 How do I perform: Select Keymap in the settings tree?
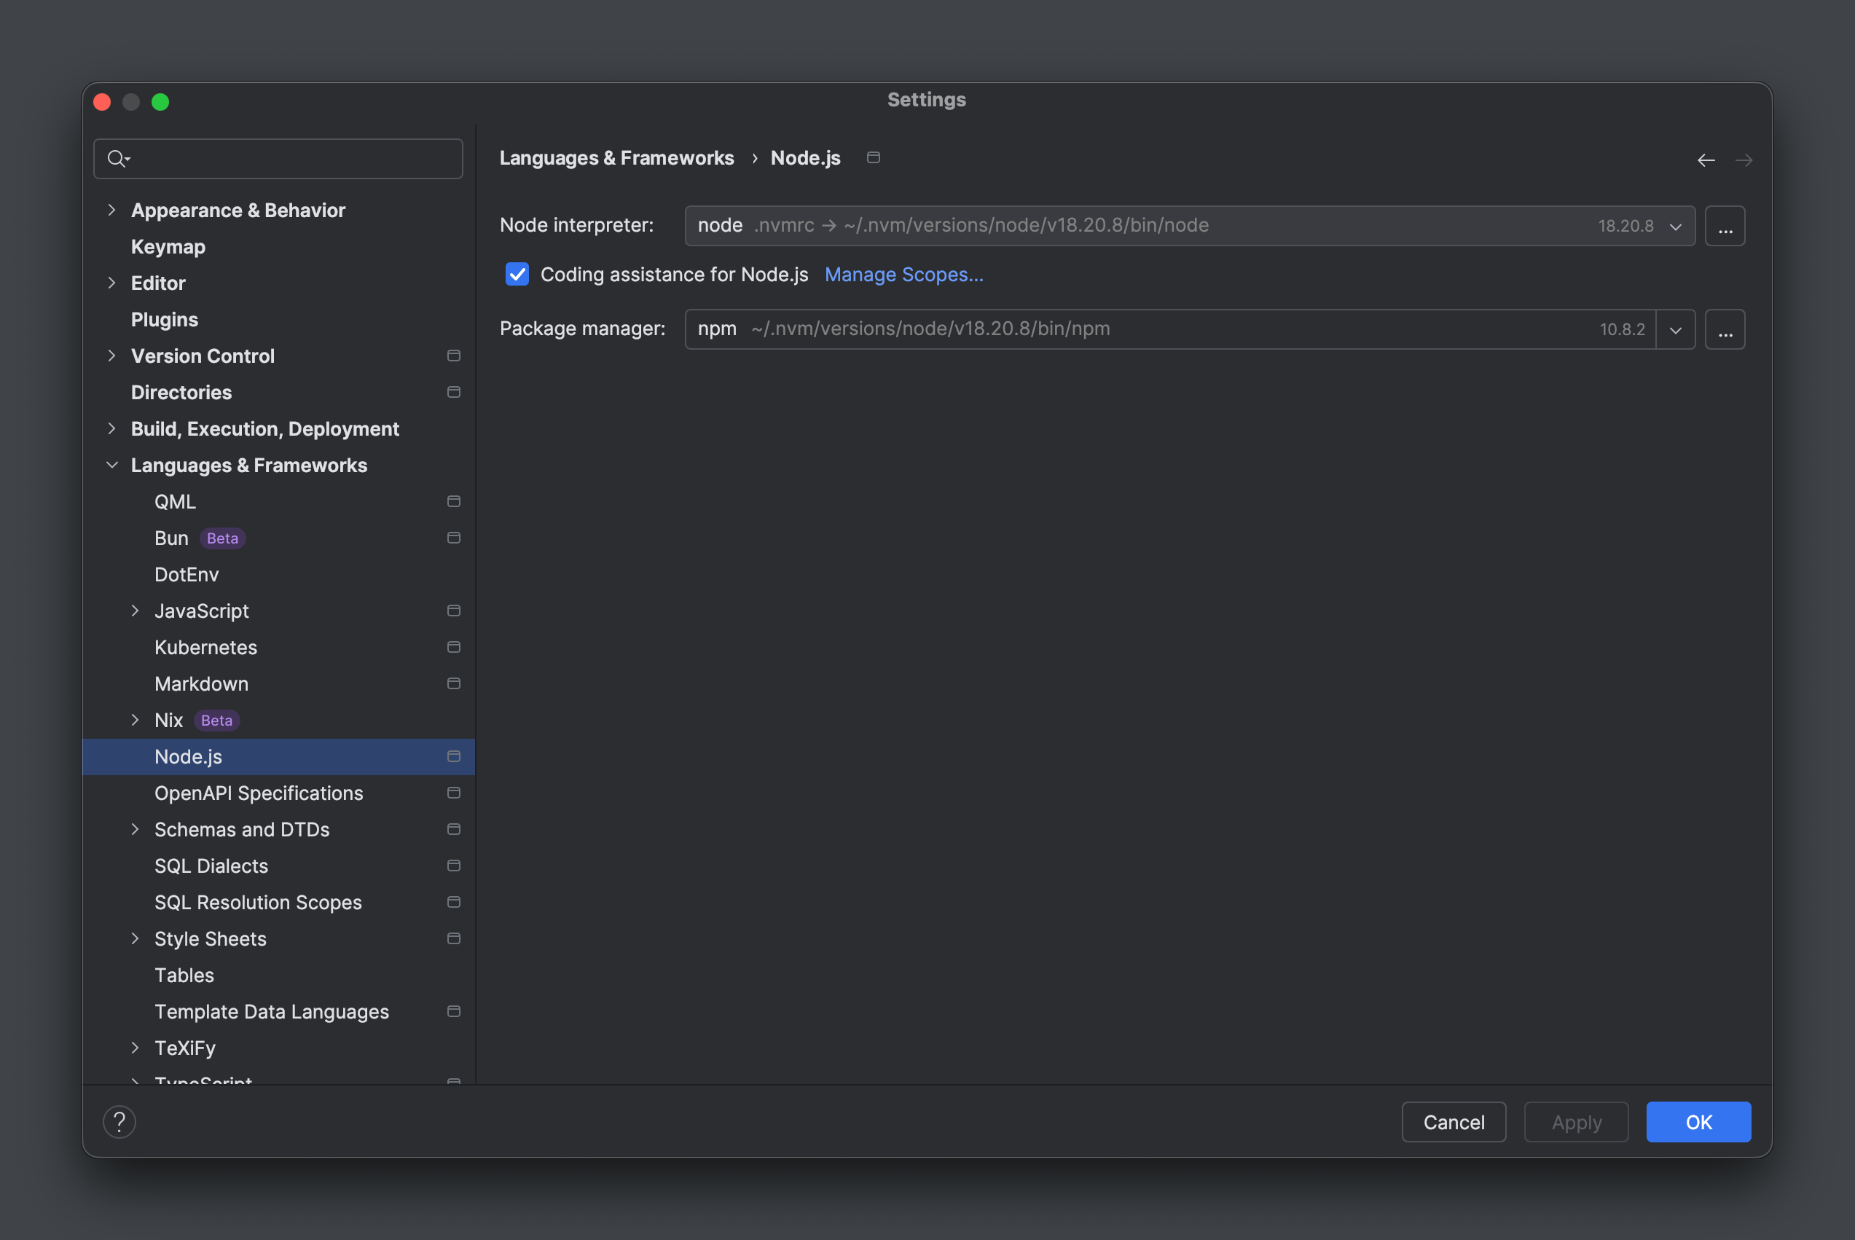pyautogui.click(x=168, y=246)
